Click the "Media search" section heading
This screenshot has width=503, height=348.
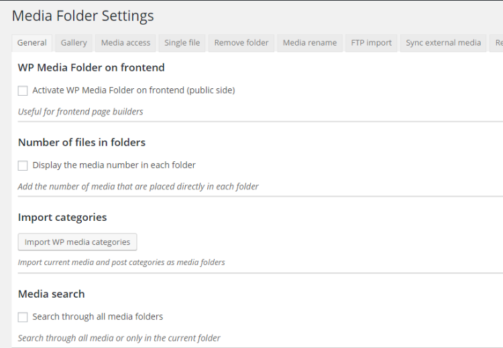51,294
